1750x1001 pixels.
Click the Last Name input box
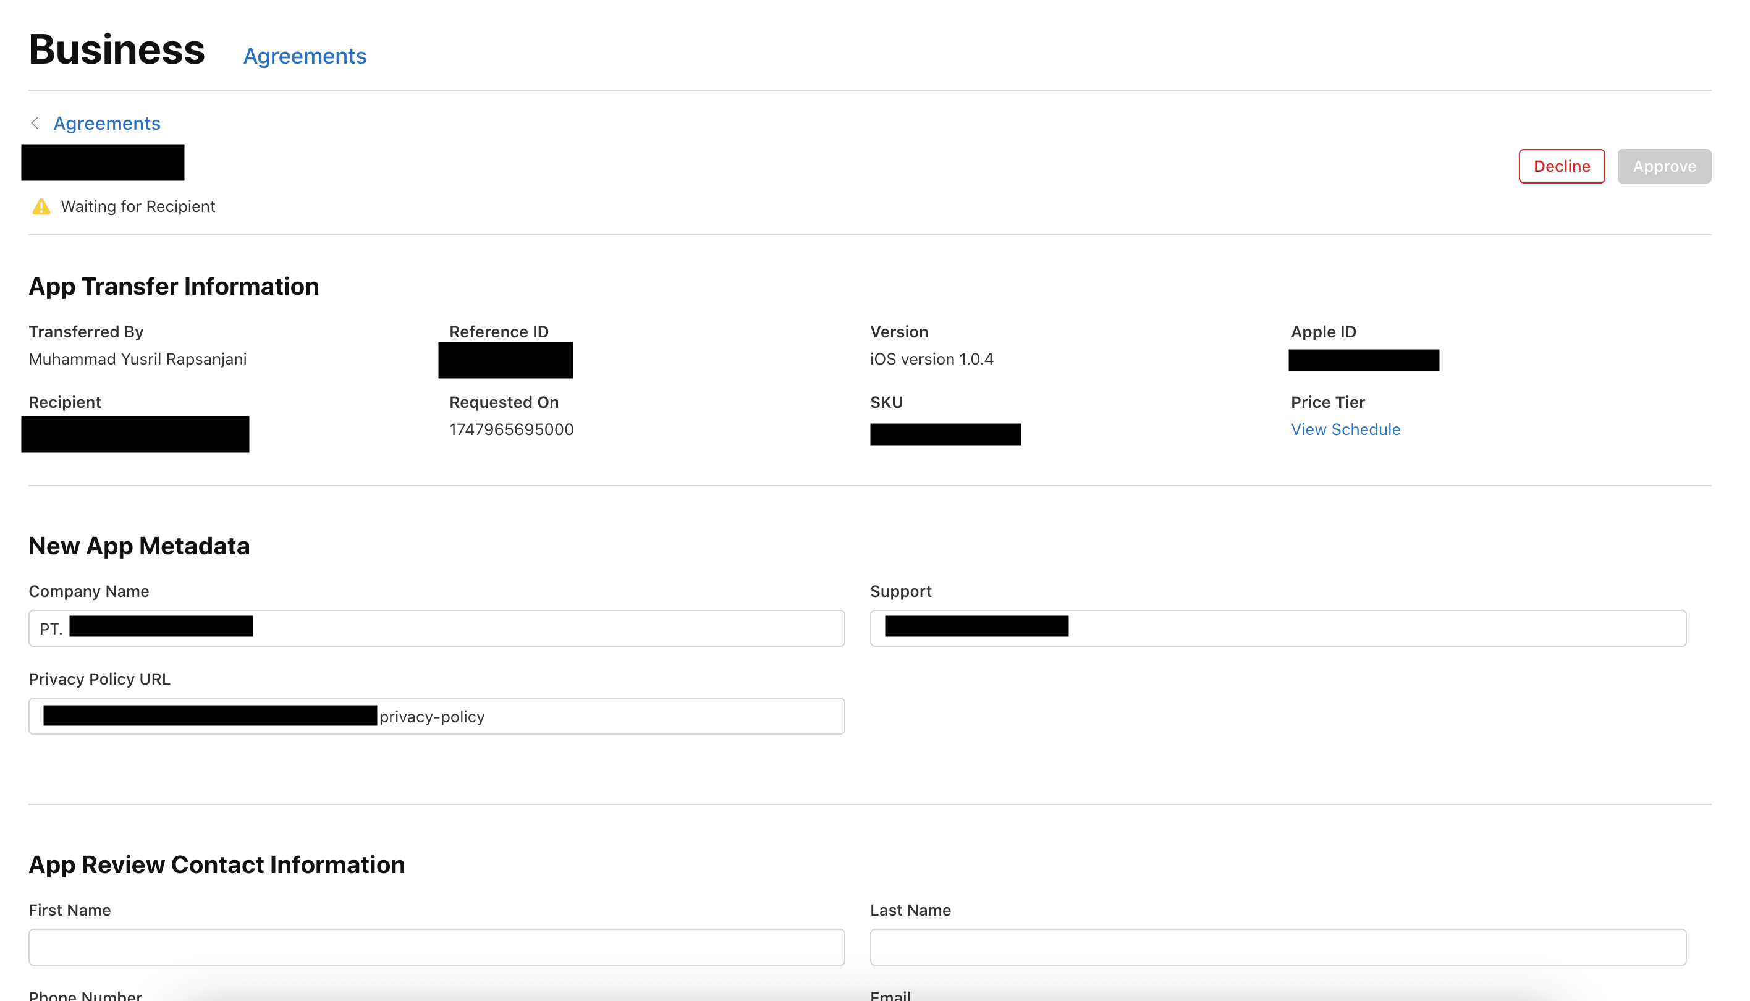tap(1277, 947)
